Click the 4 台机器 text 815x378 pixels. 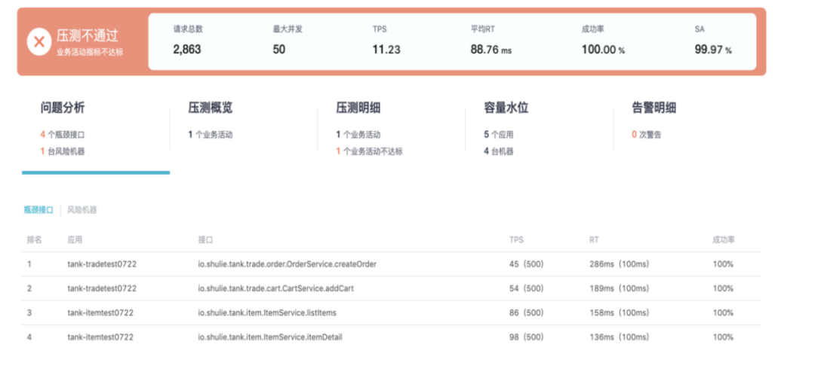coord(499,151)
